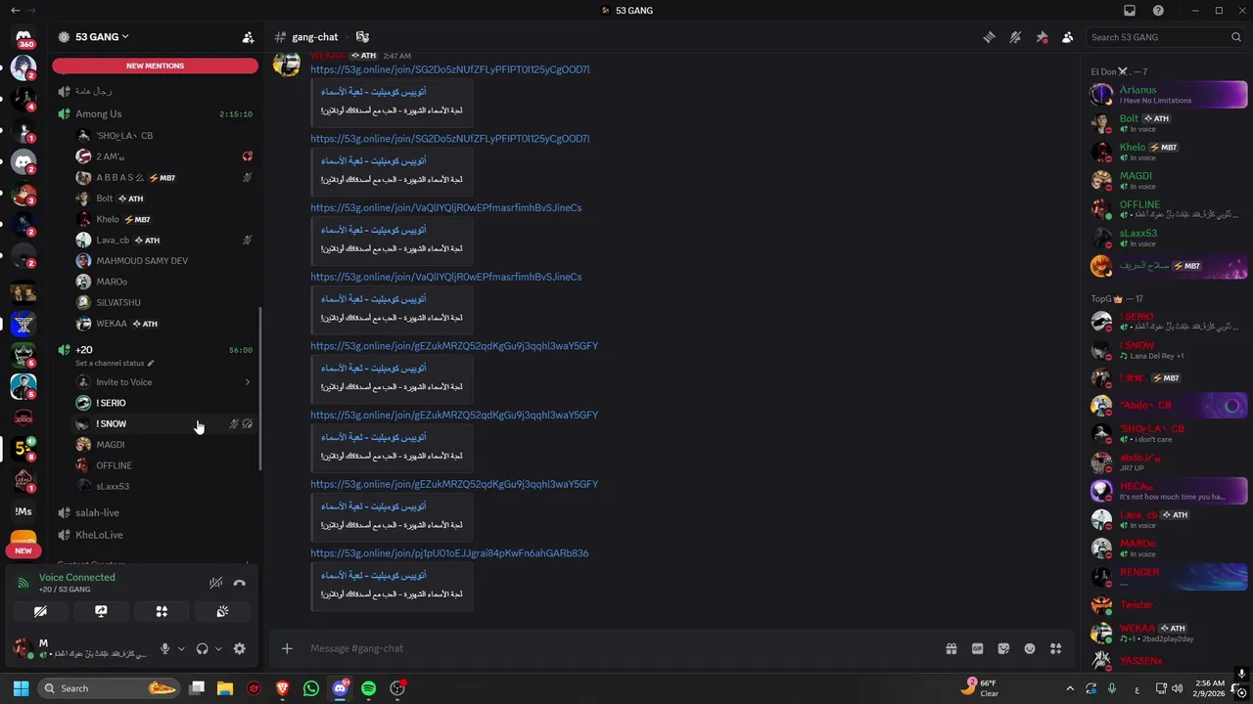
Task: Select MAGDI in +20 voice list
Action: click(x=164, y=445)
